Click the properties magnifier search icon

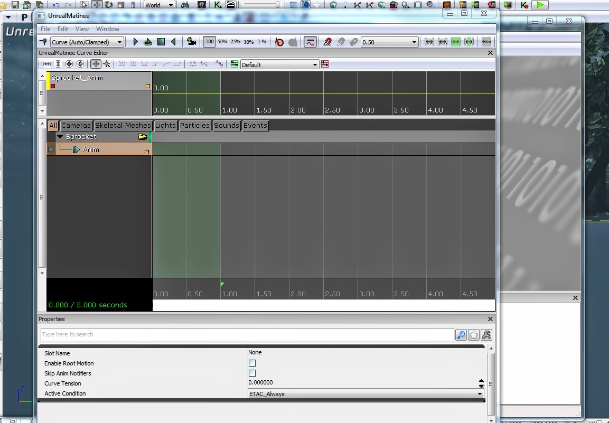(461, 335)
